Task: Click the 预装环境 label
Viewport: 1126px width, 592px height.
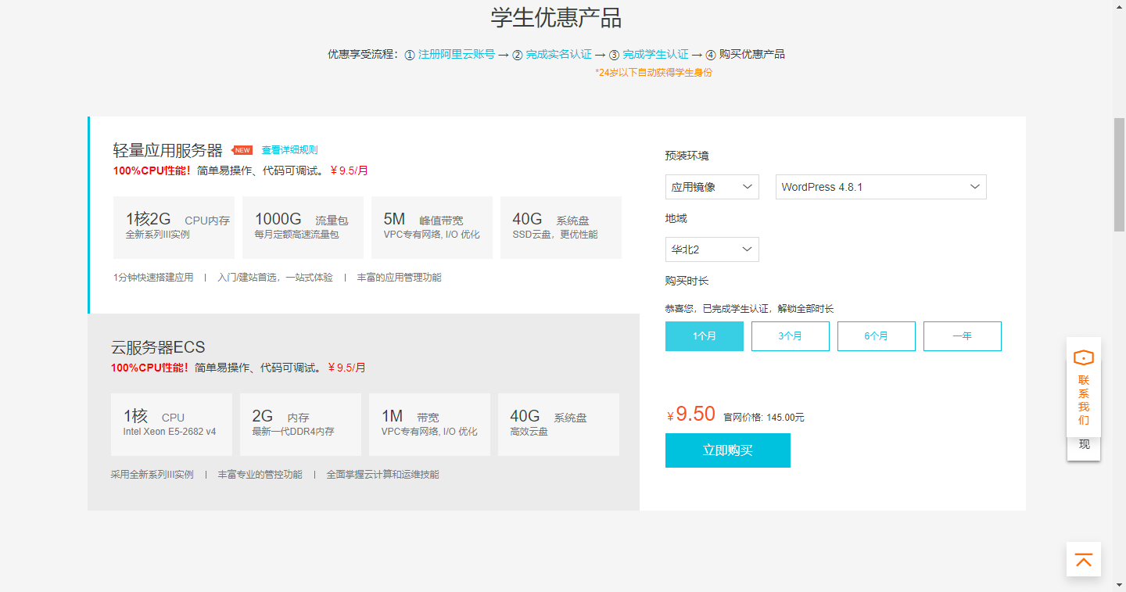Action: coord(687,156)
